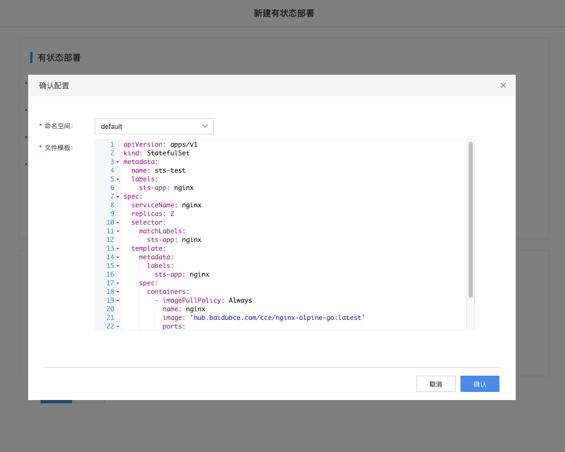Open the 命名空间 default dropdown

click(x=154, y=126)
